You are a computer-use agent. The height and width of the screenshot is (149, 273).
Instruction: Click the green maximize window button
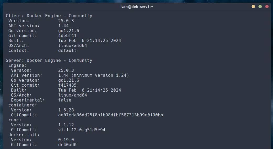pos(260,7)
